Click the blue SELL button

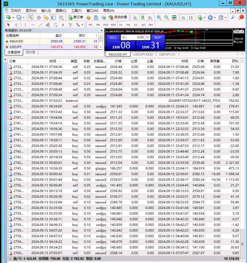click(x=113, y=37)
